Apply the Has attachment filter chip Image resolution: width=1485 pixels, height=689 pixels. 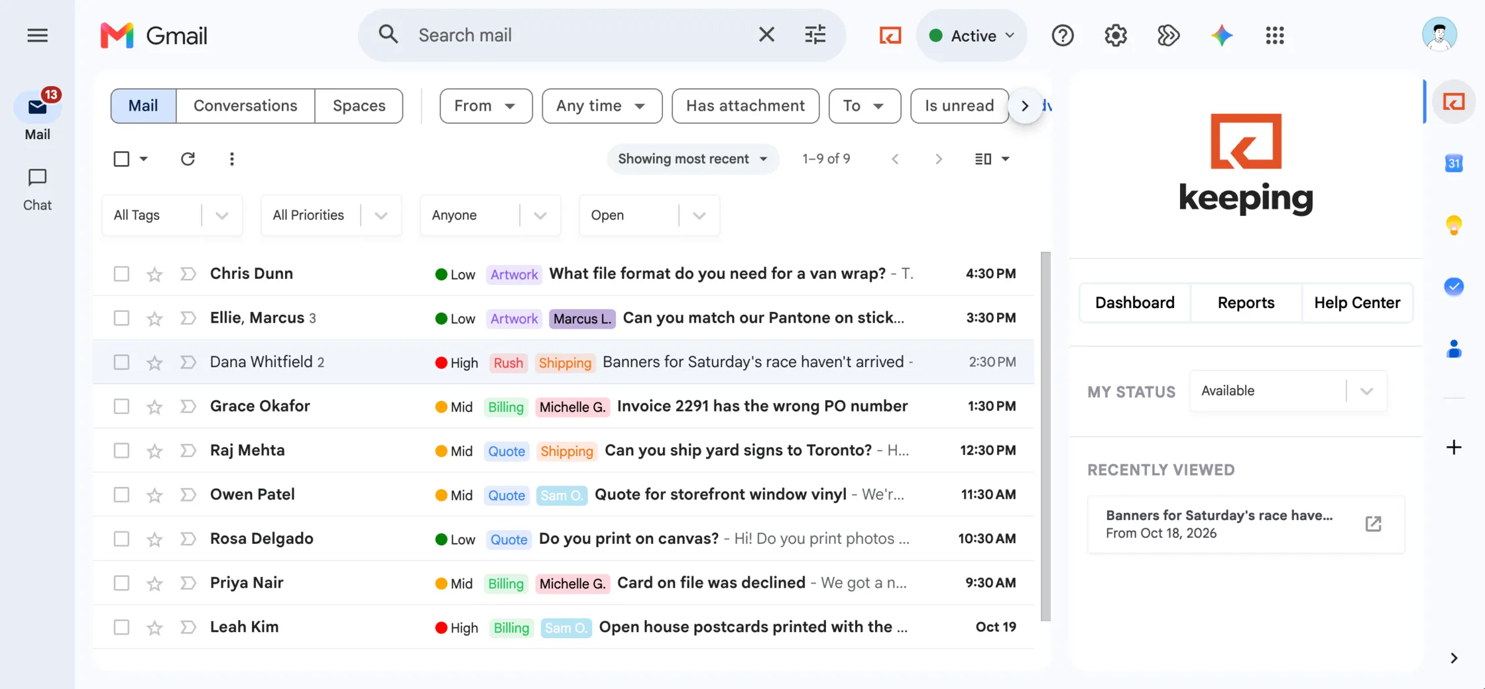[745, 106]
